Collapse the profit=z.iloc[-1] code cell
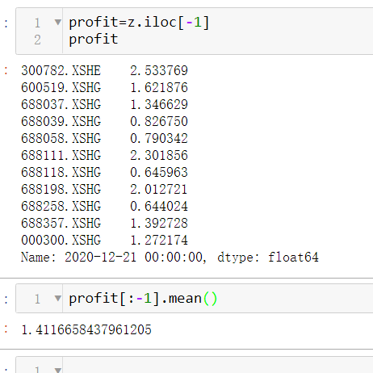Screen dimensions: 373x373 click(58, 22)
